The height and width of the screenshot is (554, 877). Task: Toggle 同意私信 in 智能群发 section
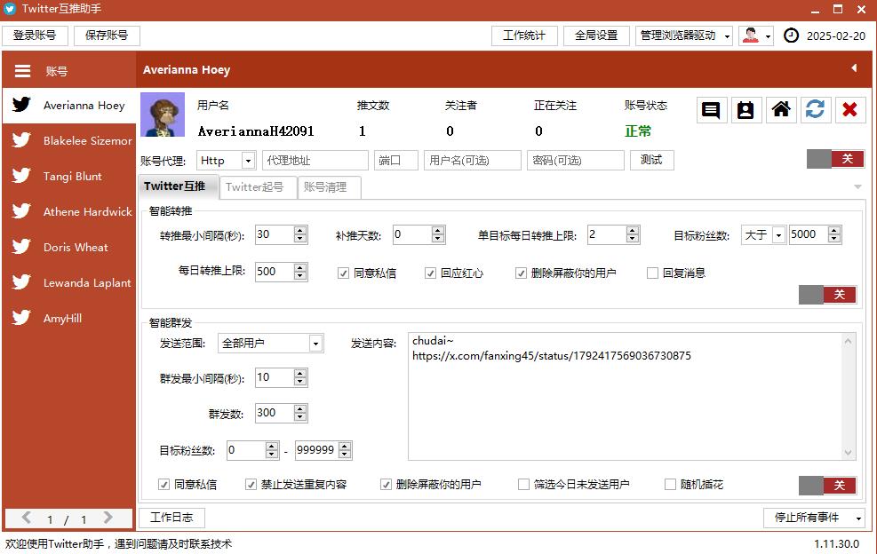[163, 485]
